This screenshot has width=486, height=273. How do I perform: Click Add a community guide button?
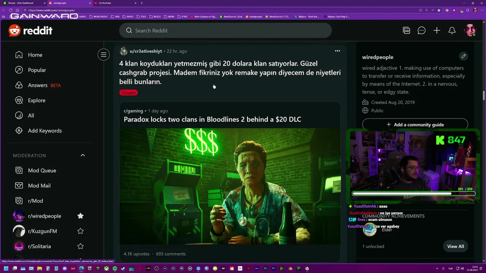coord(415,124)
